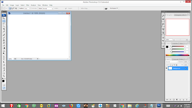Viewport: 192px width, 108px height.
Task: Toggle Lock transparent pixels in Layers panel
Action: coord(170,65)
